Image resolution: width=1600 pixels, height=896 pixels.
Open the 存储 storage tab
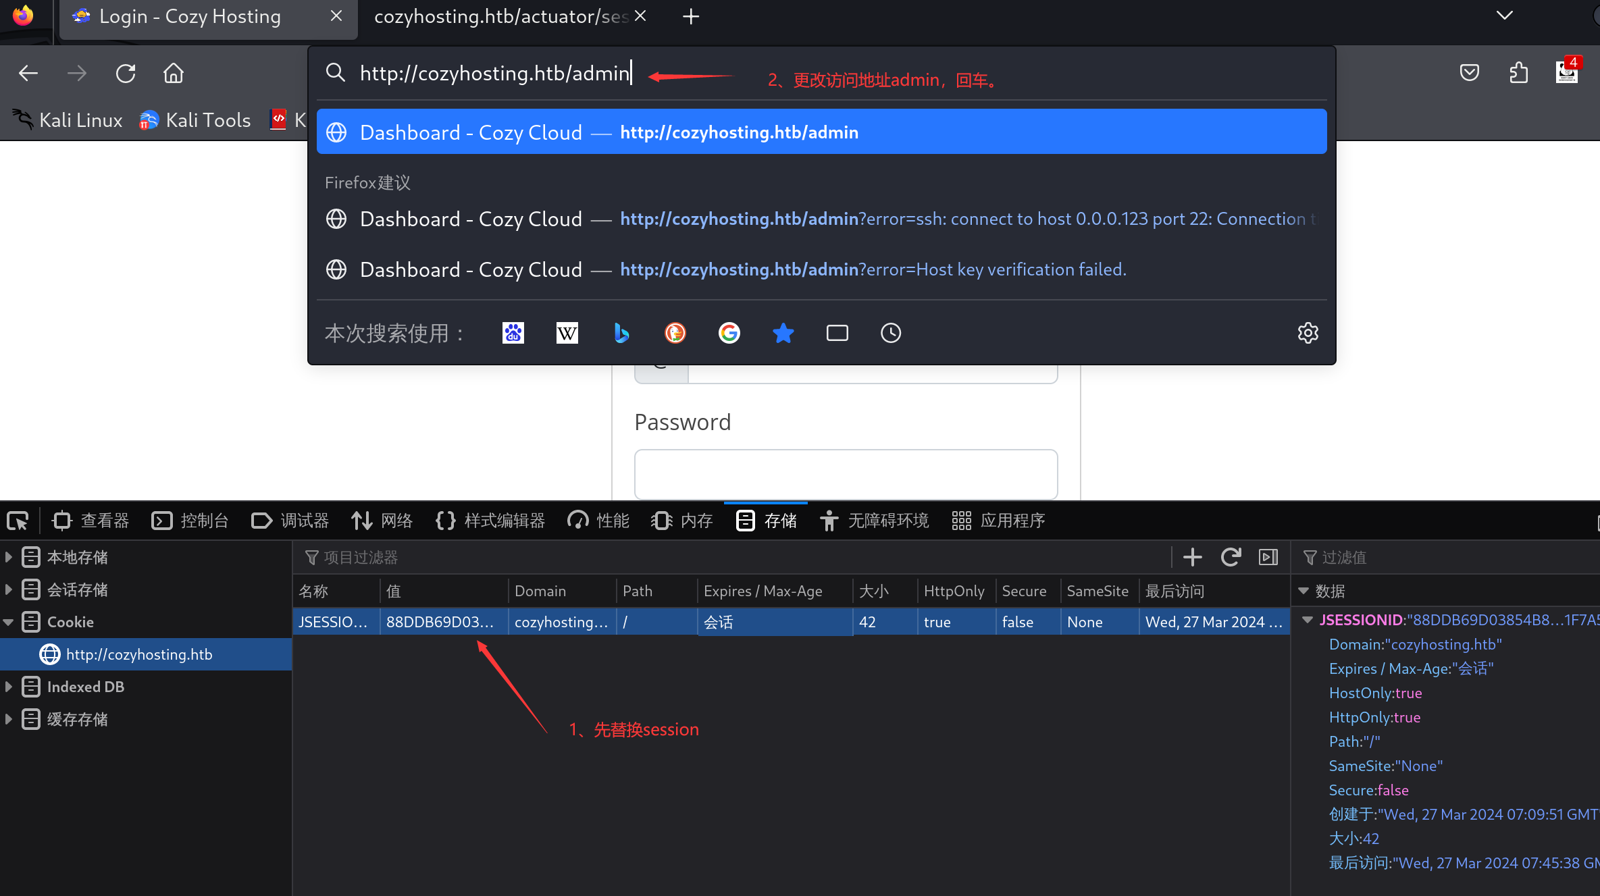click(766, 521)
